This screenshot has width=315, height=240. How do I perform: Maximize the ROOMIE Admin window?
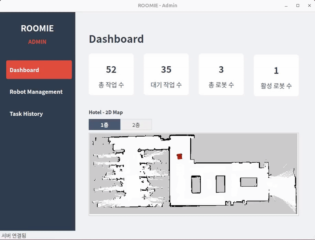click(298, 6)
